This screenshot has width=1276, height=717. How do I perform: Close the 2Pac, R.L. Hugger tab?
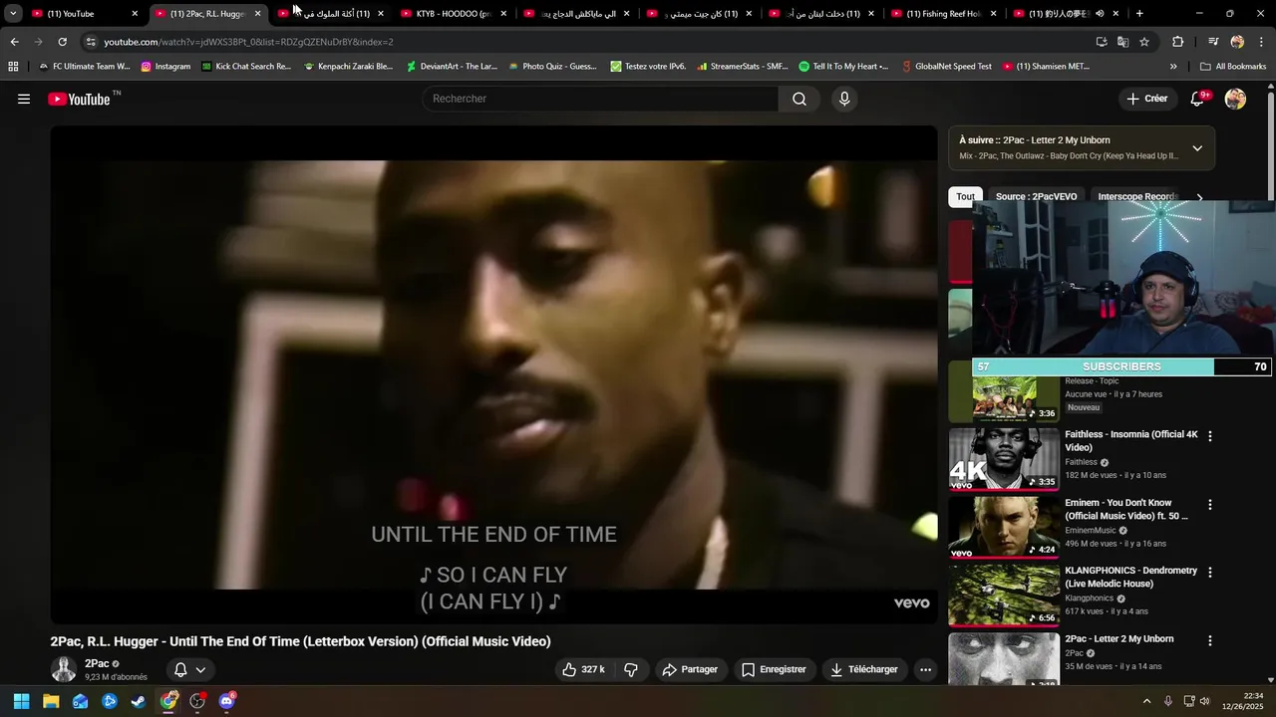(x=257, y=14)
